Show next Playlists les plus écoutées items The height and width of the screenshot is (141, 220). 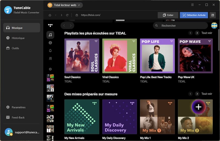pos(197,33)
